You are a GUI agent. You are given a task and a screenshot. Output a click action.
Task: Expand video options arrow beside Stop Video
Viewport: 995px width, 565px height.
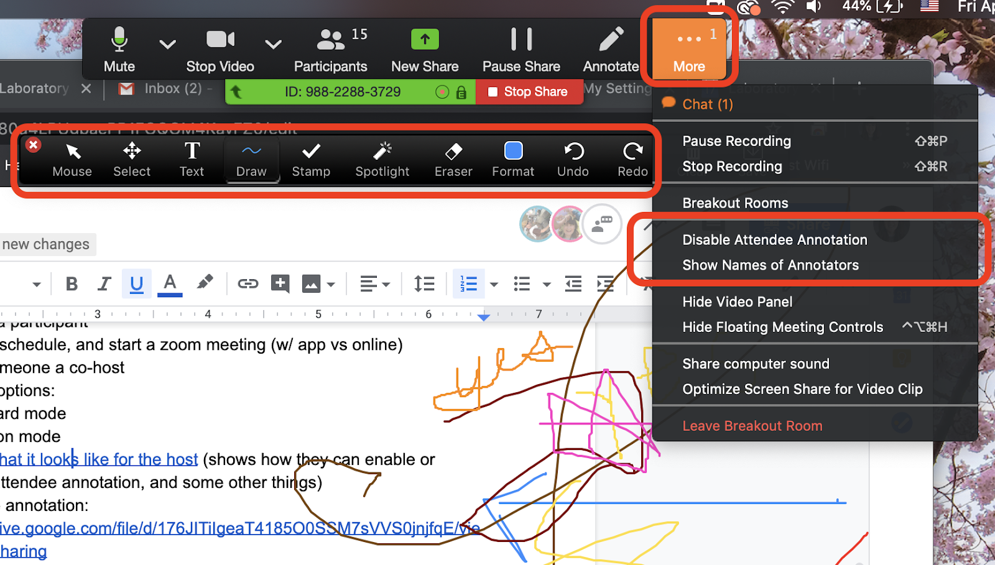click(273, 44)
